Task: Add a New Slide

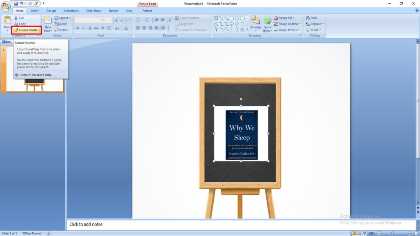Action: [48, 24]
